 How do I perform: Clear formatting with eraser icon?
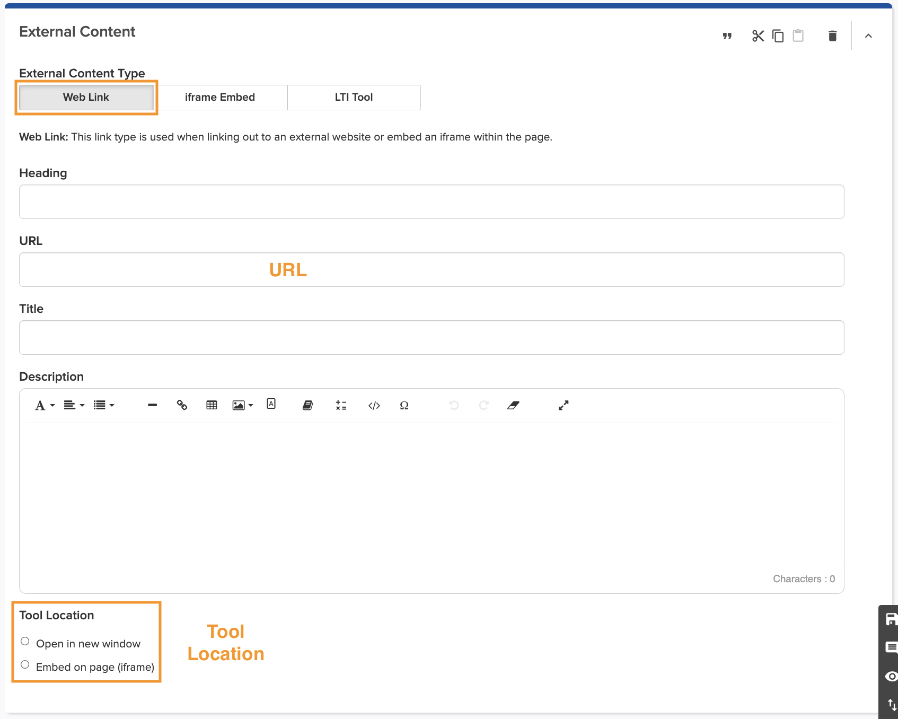tap(513, 406)
